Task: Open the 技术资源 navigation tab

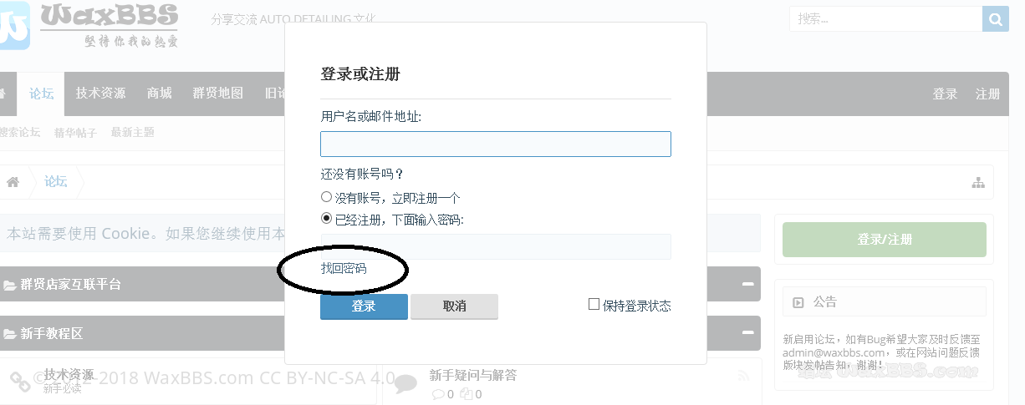Action: pos(100,94)
